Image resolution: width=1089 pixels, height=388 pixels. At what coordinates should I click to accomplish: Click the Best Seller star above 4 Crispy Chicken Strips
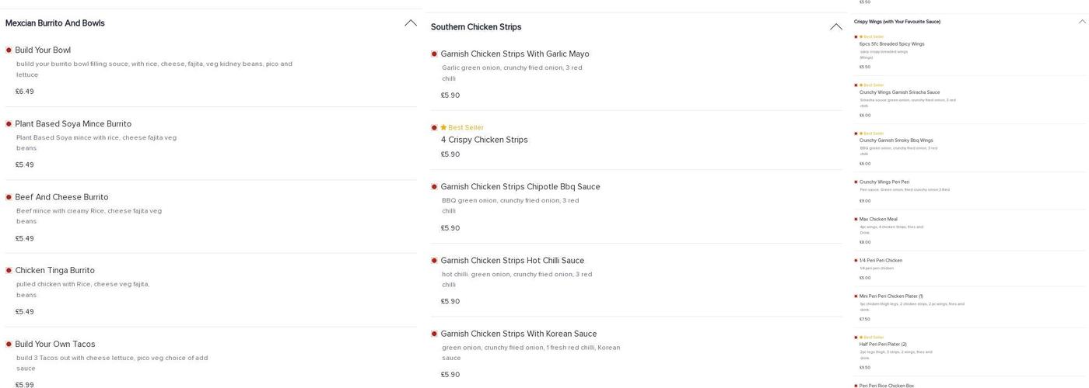[443, 127]
